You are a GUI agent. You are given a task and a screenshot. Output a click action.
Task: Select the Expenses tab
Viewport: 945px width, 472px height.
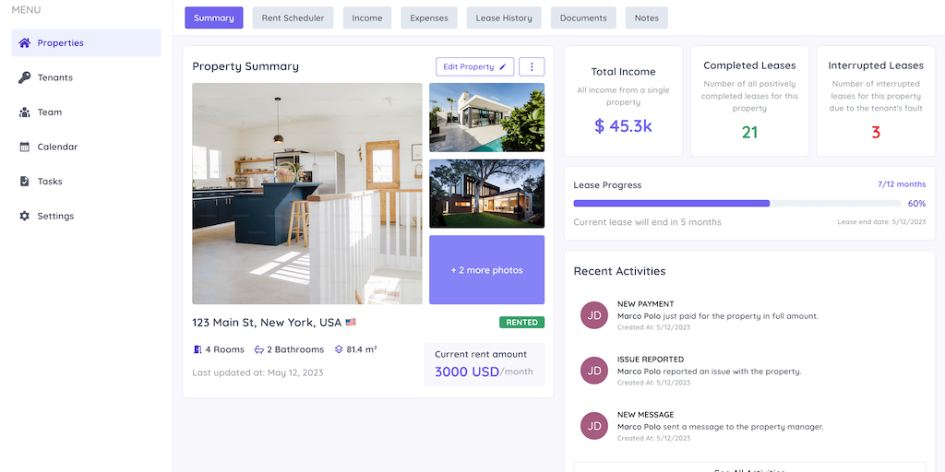point(429,18)
